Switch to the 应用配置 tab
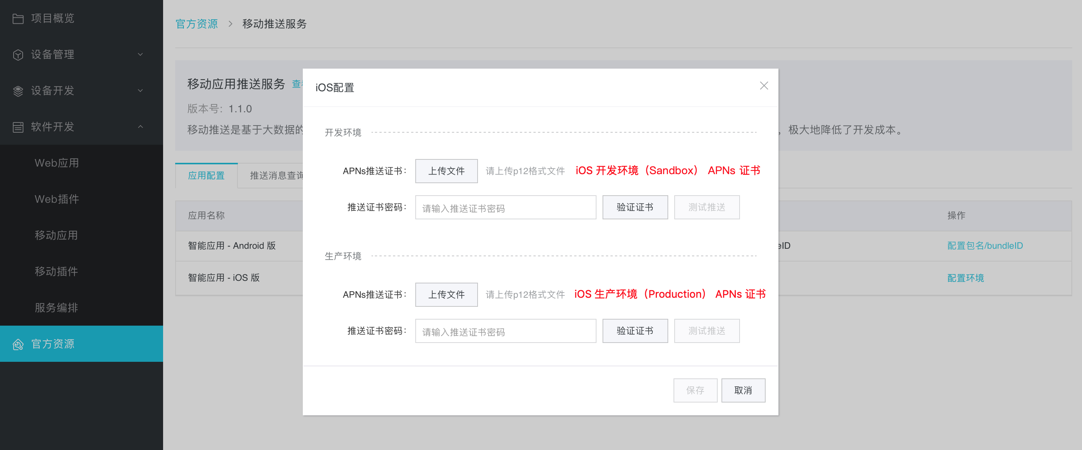The height and width of the screenshot is (450, 1082). 206,175
